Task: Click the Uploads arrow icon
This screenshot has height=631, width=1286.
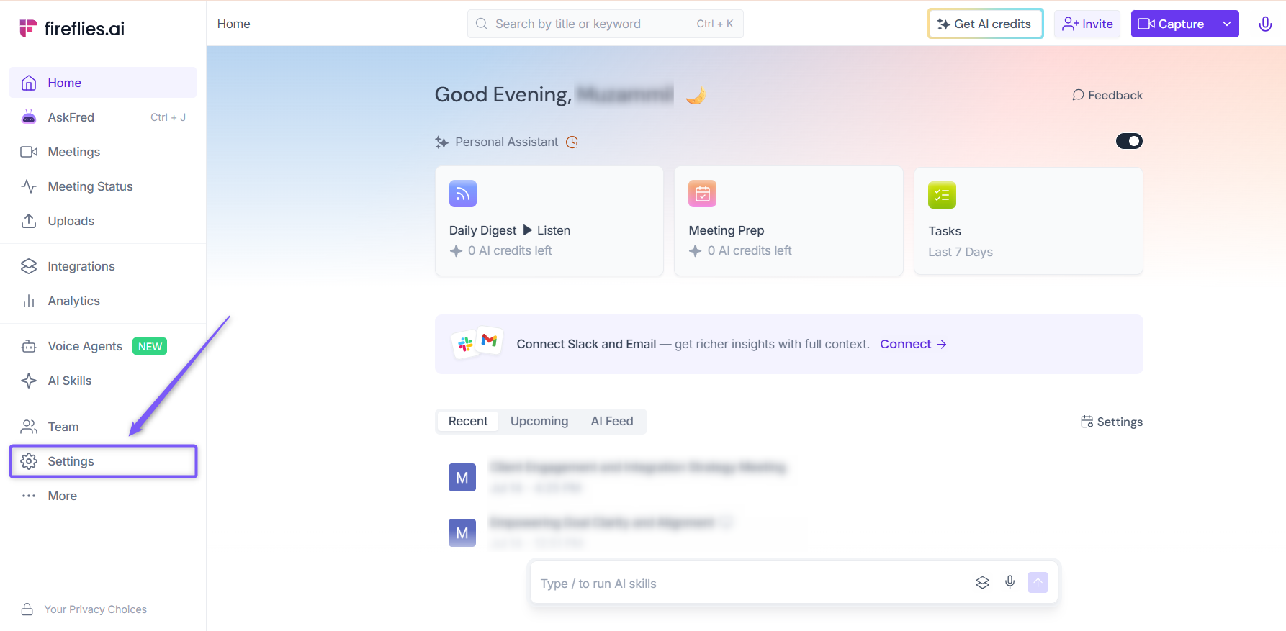Action: tap(29, 221)
